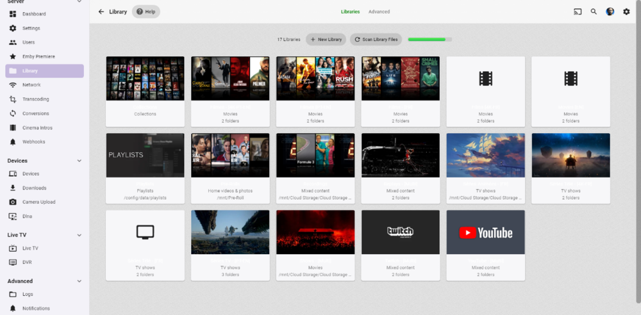
Task: Open the Dashboard page in the sidebar
Action: pyautogui.click(x=45, y=14)
